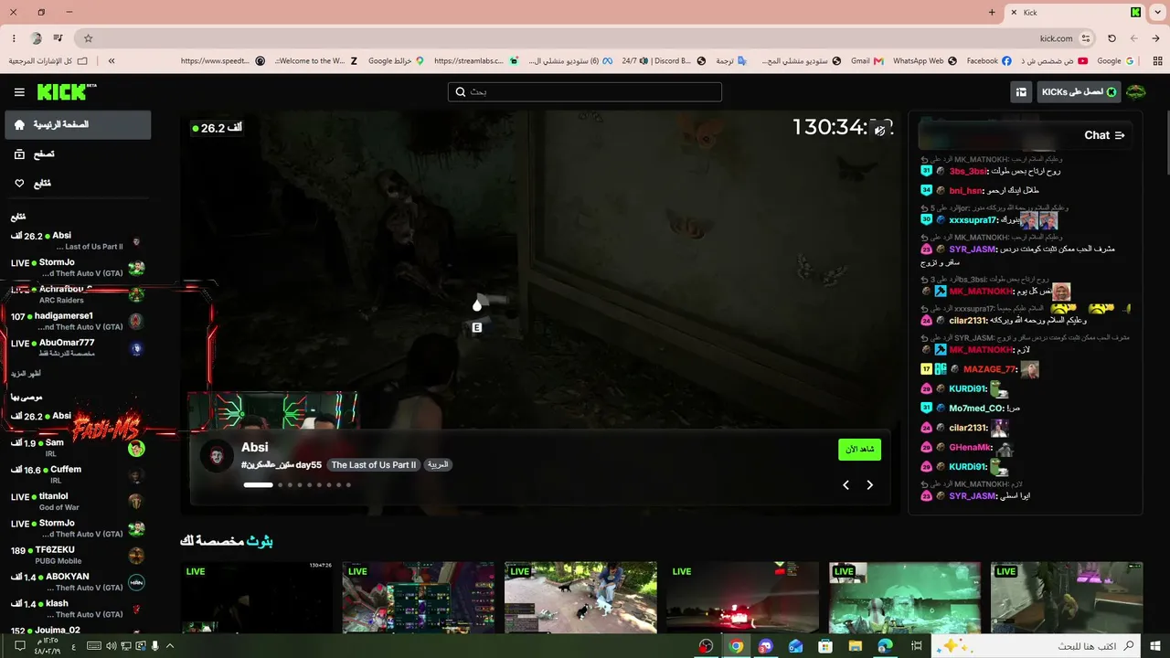The width and height of the screenshot is (1170, 658).
Task: Open the Browse sidebar item
Action: tap(78, 154)
